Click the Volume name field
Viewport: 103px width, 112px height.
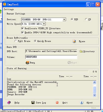click(x=51, y=57)
